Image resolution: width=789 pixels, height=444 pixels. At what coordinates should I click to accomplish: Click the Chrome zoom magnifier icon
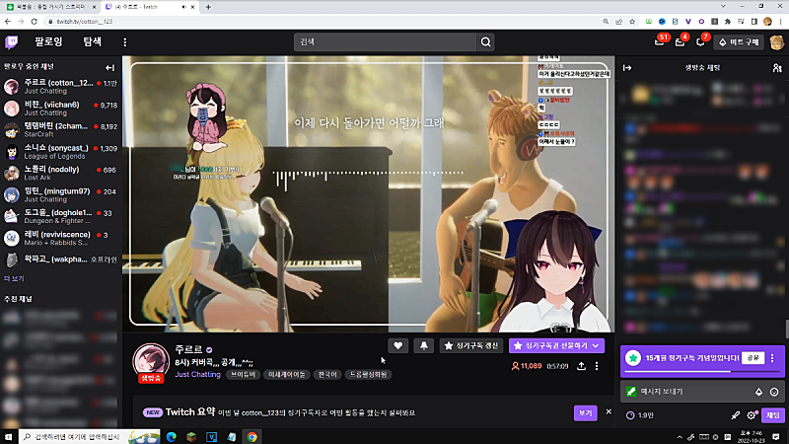click(606, 22)
